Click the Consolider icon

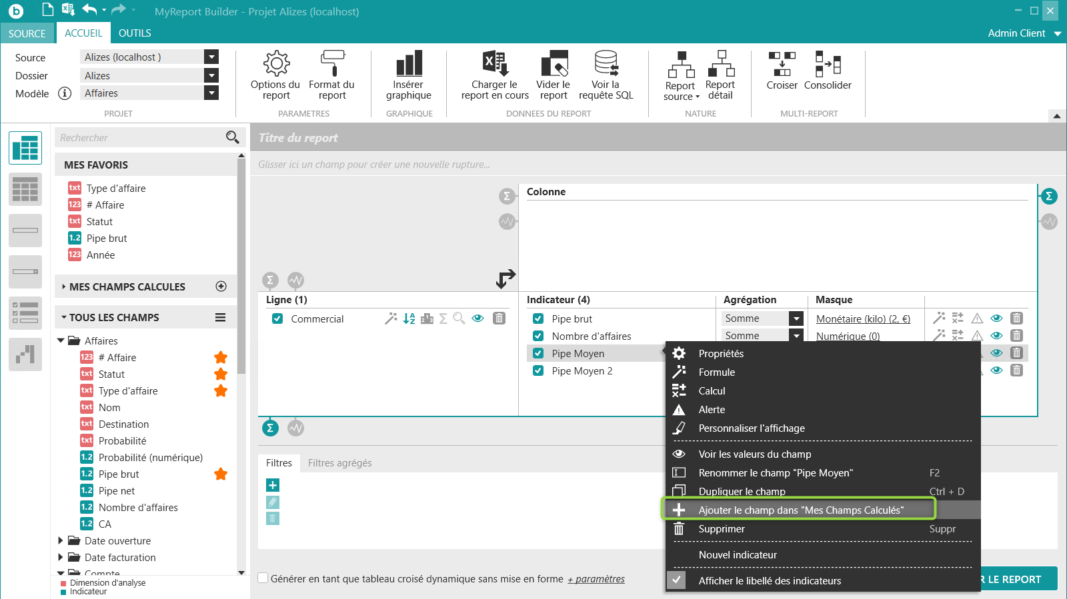pyautogui.click(x=828, y=71)
